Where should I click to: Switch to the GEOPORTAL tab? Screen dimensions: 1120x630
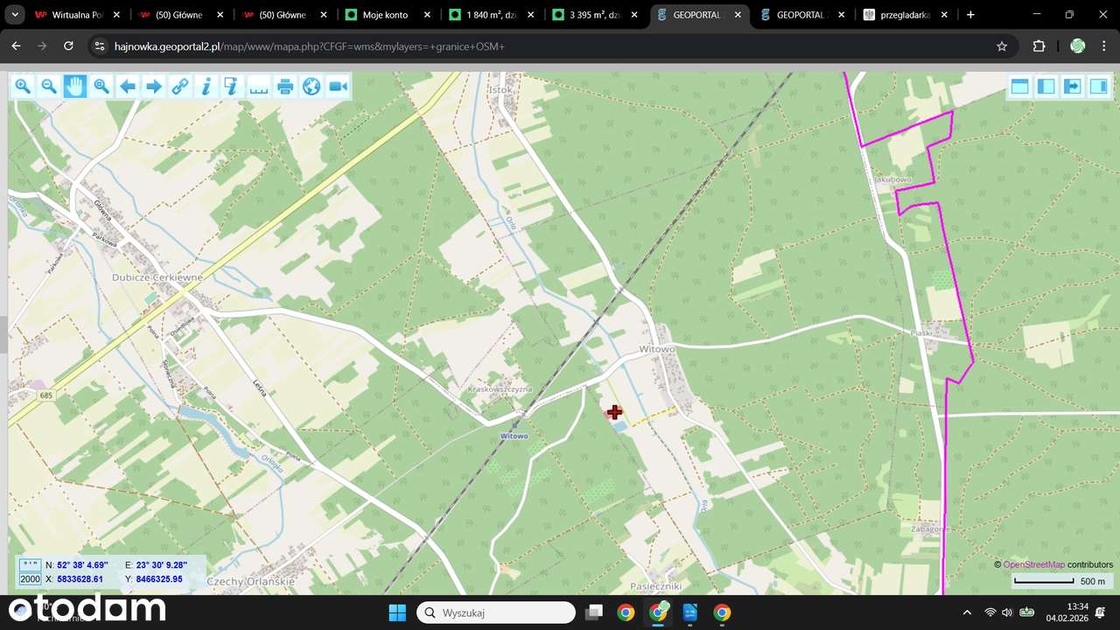pyautogui.click(x=796, y=15)
